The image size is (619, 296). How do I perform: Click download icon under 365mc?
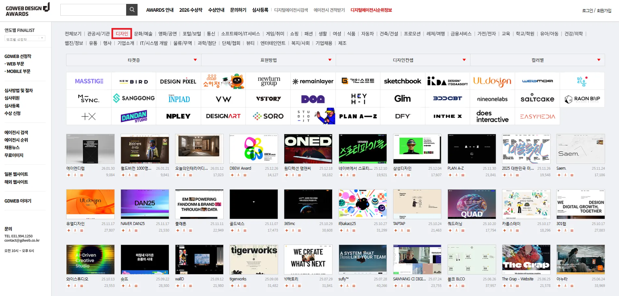293,231
